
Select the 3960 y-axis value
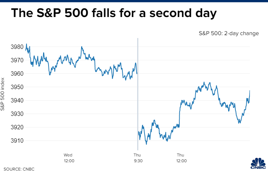point(17,74)
